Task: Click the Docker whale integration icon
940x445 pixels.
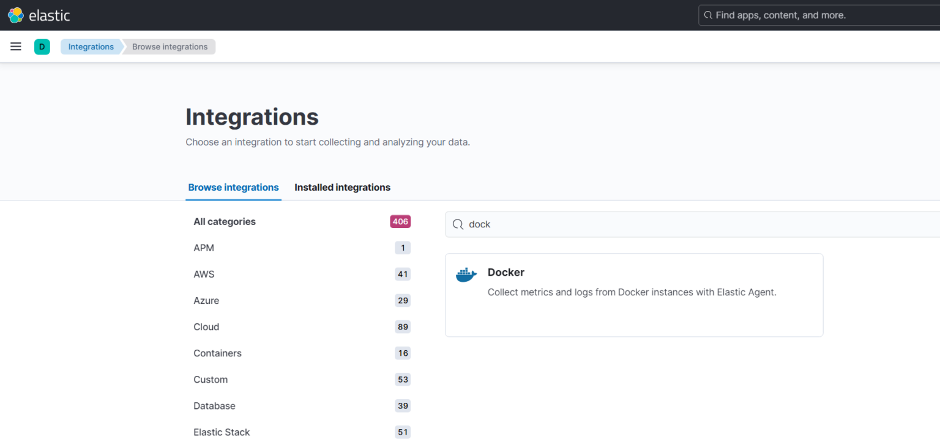Action: 466,274
